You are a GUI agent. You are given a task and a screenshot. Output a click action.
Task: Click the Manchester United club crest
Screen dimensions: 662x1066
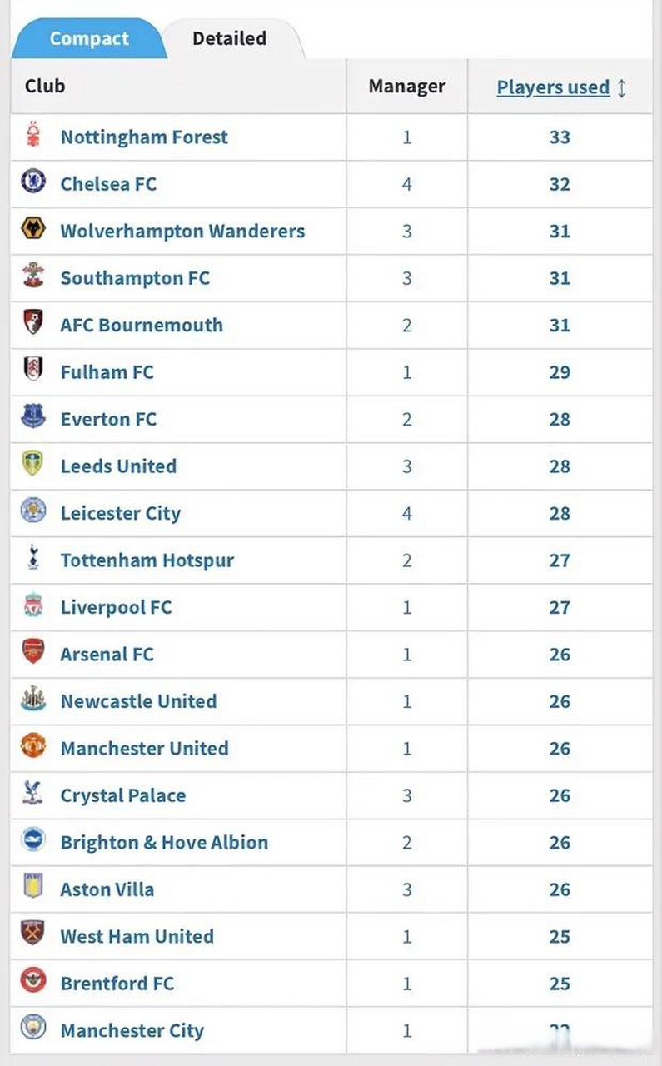[33, 746]
